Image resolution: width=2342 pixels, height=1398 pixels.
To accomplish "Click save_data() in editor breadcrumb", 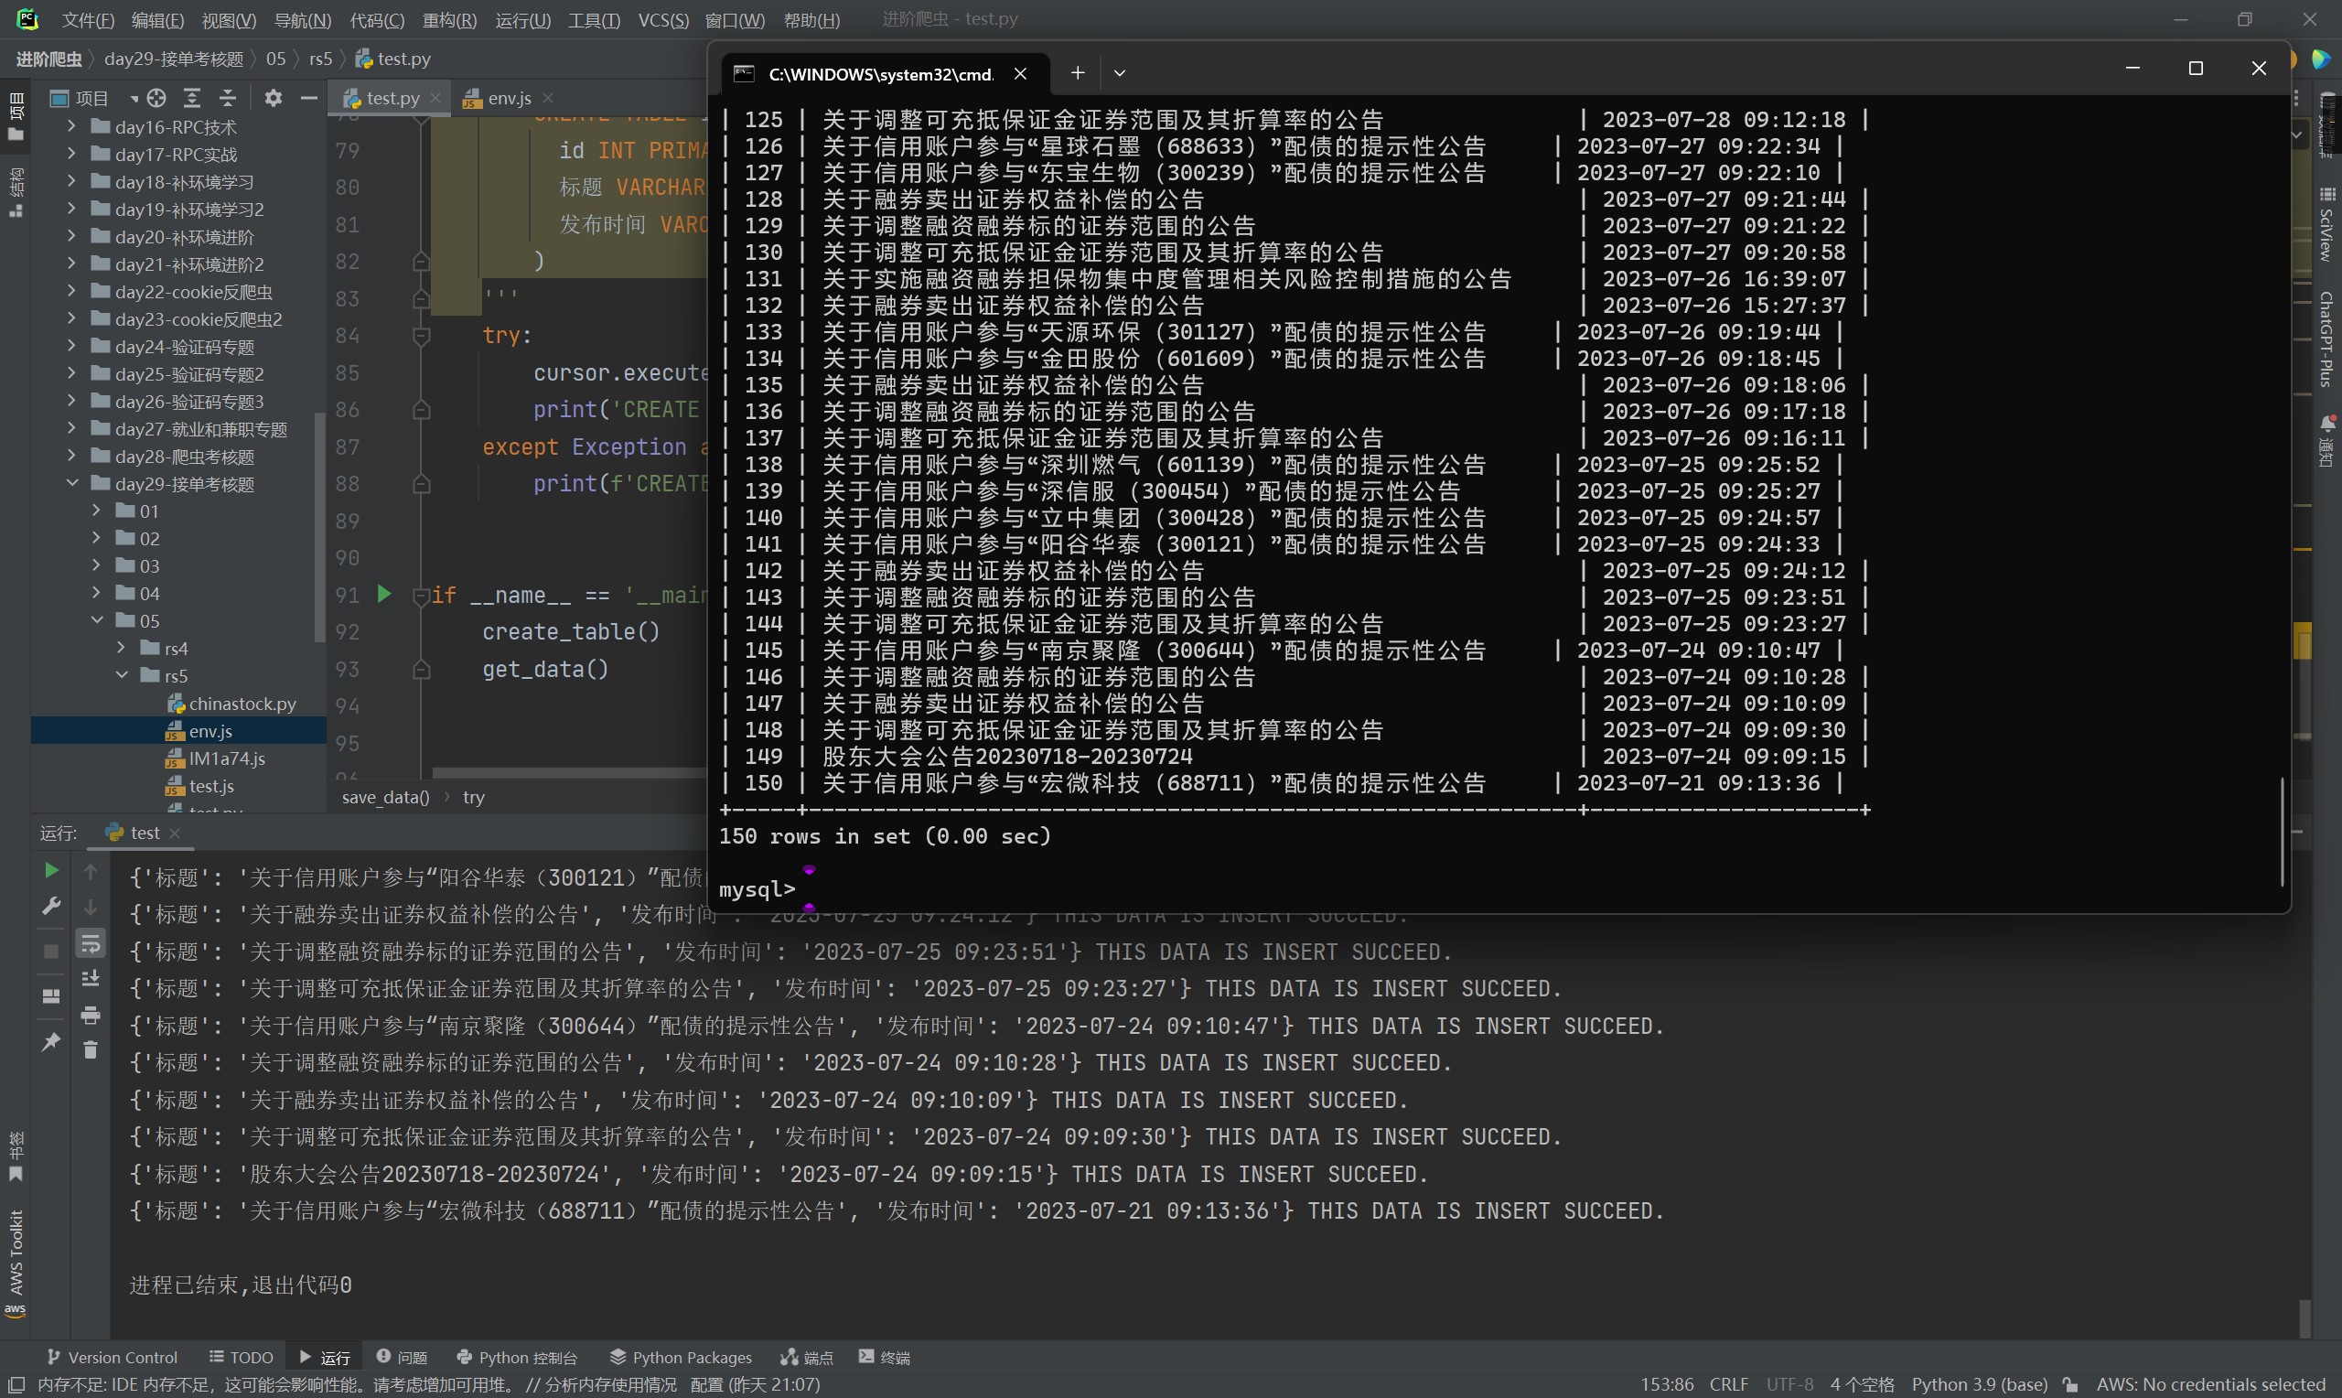I will point(385,797).
